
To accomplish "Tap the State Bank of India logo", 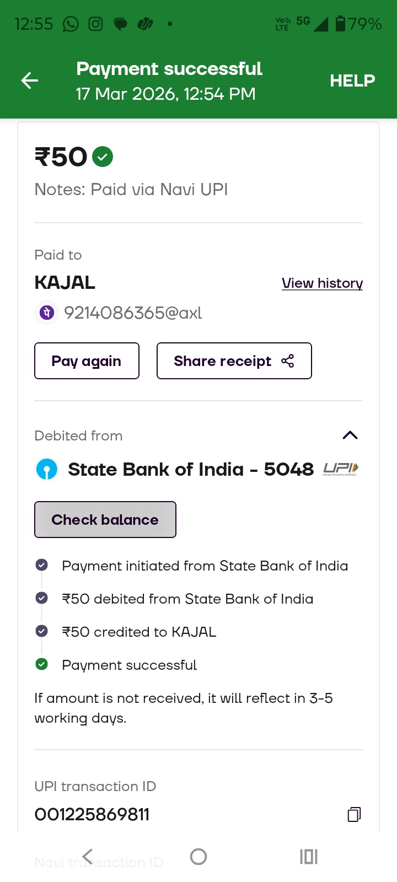I will [x=47, y=470].
